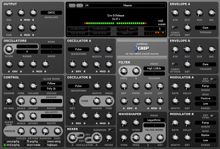Open Oscillator B Pulse waveform dropdown

click(79, 86)
